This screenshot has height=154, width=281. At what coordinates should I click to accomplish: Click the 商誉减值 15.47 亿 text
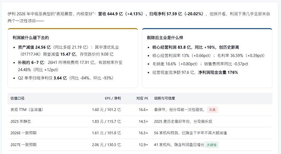59,54
